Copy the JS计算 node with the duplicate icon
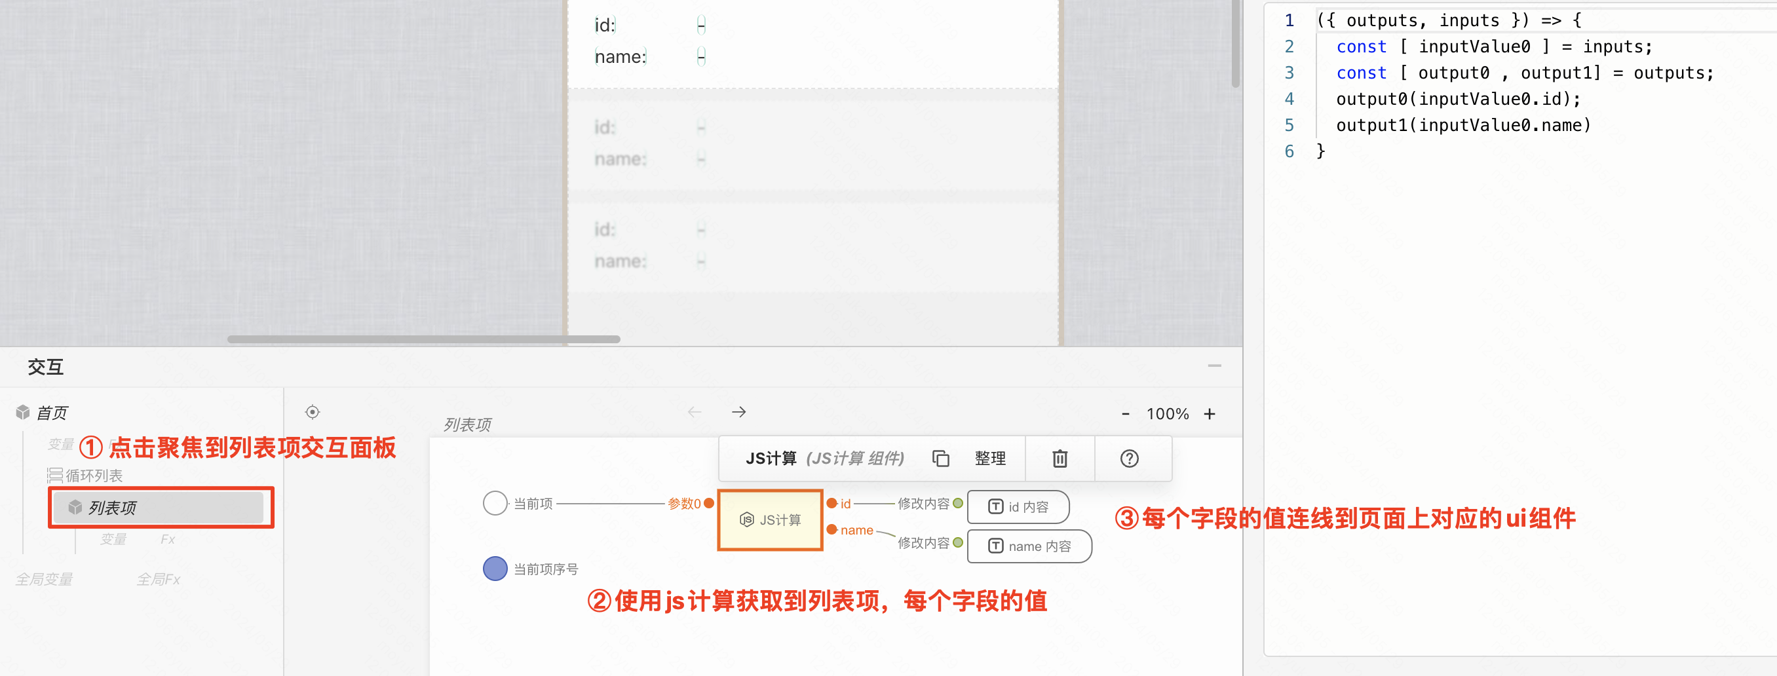Image resolution: width=1777 pixels, height=676 pixels. click(x=941, y=459)
